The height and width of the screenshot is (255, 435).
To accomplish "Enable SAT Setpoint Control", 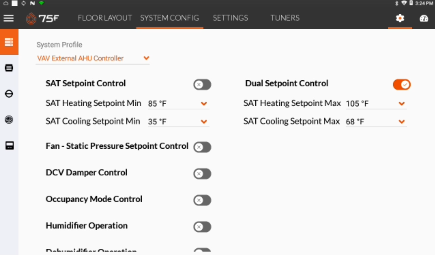I will (202, 85).
